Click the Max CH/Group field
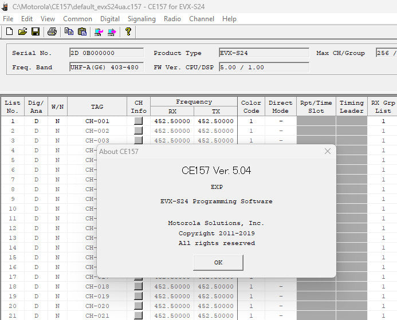The height and width of the screenshot is (320, 397). click(x=386, y=53)
